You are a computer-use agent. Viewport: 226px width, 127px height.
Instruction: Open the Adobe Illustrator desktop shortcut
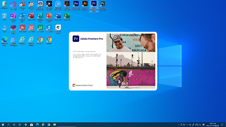[85, 6]
